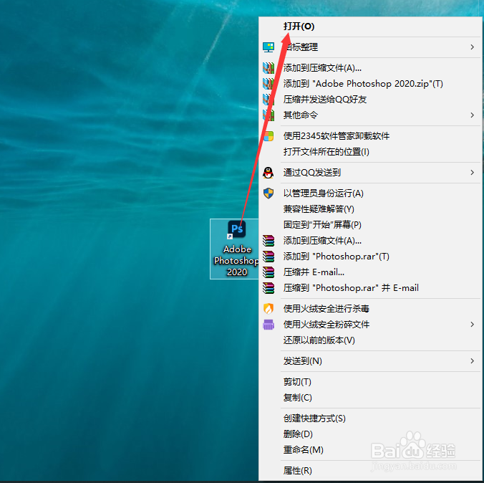Image resolution: width=484 pixels, height=483 pixels.
Task: Expand the 发送到(N) submenu arrow
Action: 473,361
